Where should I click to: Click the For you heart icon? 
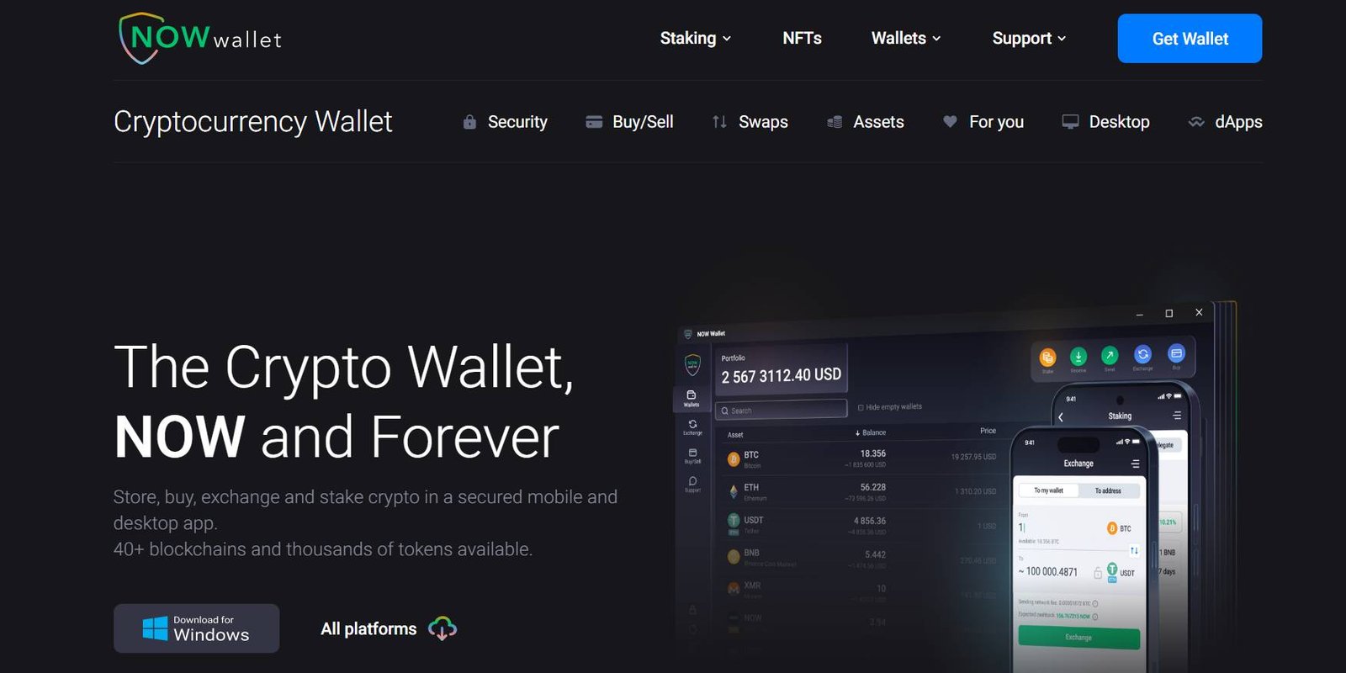[x=950, y=121]
